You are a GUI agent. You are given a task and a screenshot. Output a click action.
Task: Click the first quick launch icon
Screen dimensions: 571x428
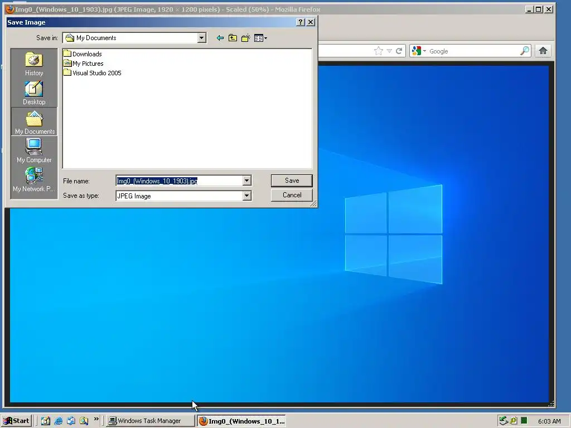[x=46, y=421]
